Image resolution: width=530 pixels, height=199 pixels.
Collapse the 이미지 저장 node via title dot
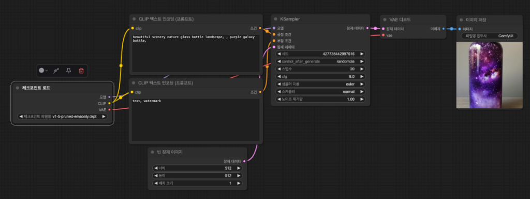click(461, 20)
